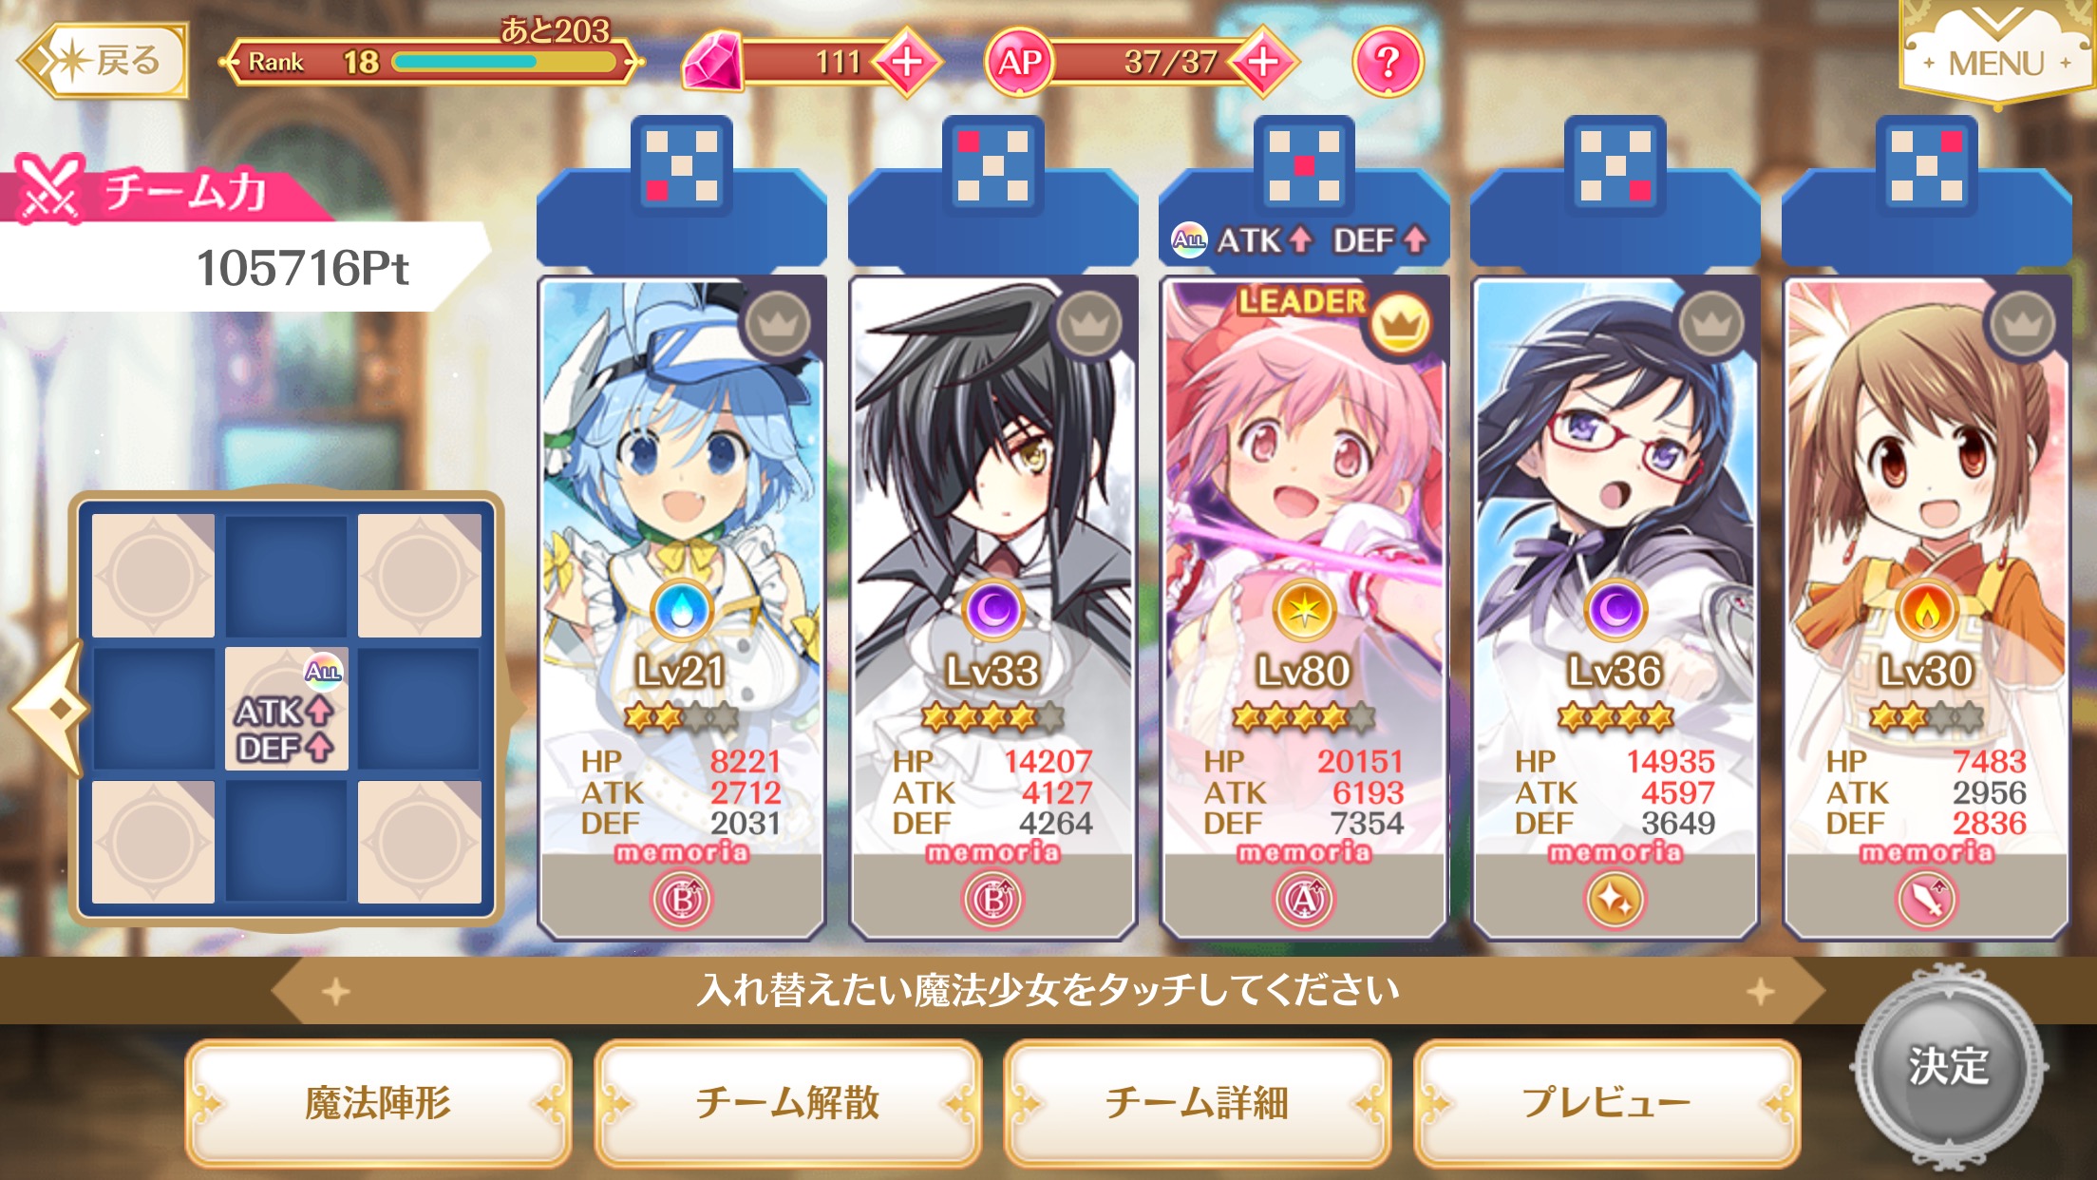Tap the Rank 18 experience progress bar
The height and width of the screenshot is (1180, 2097).
click(503, 62)
